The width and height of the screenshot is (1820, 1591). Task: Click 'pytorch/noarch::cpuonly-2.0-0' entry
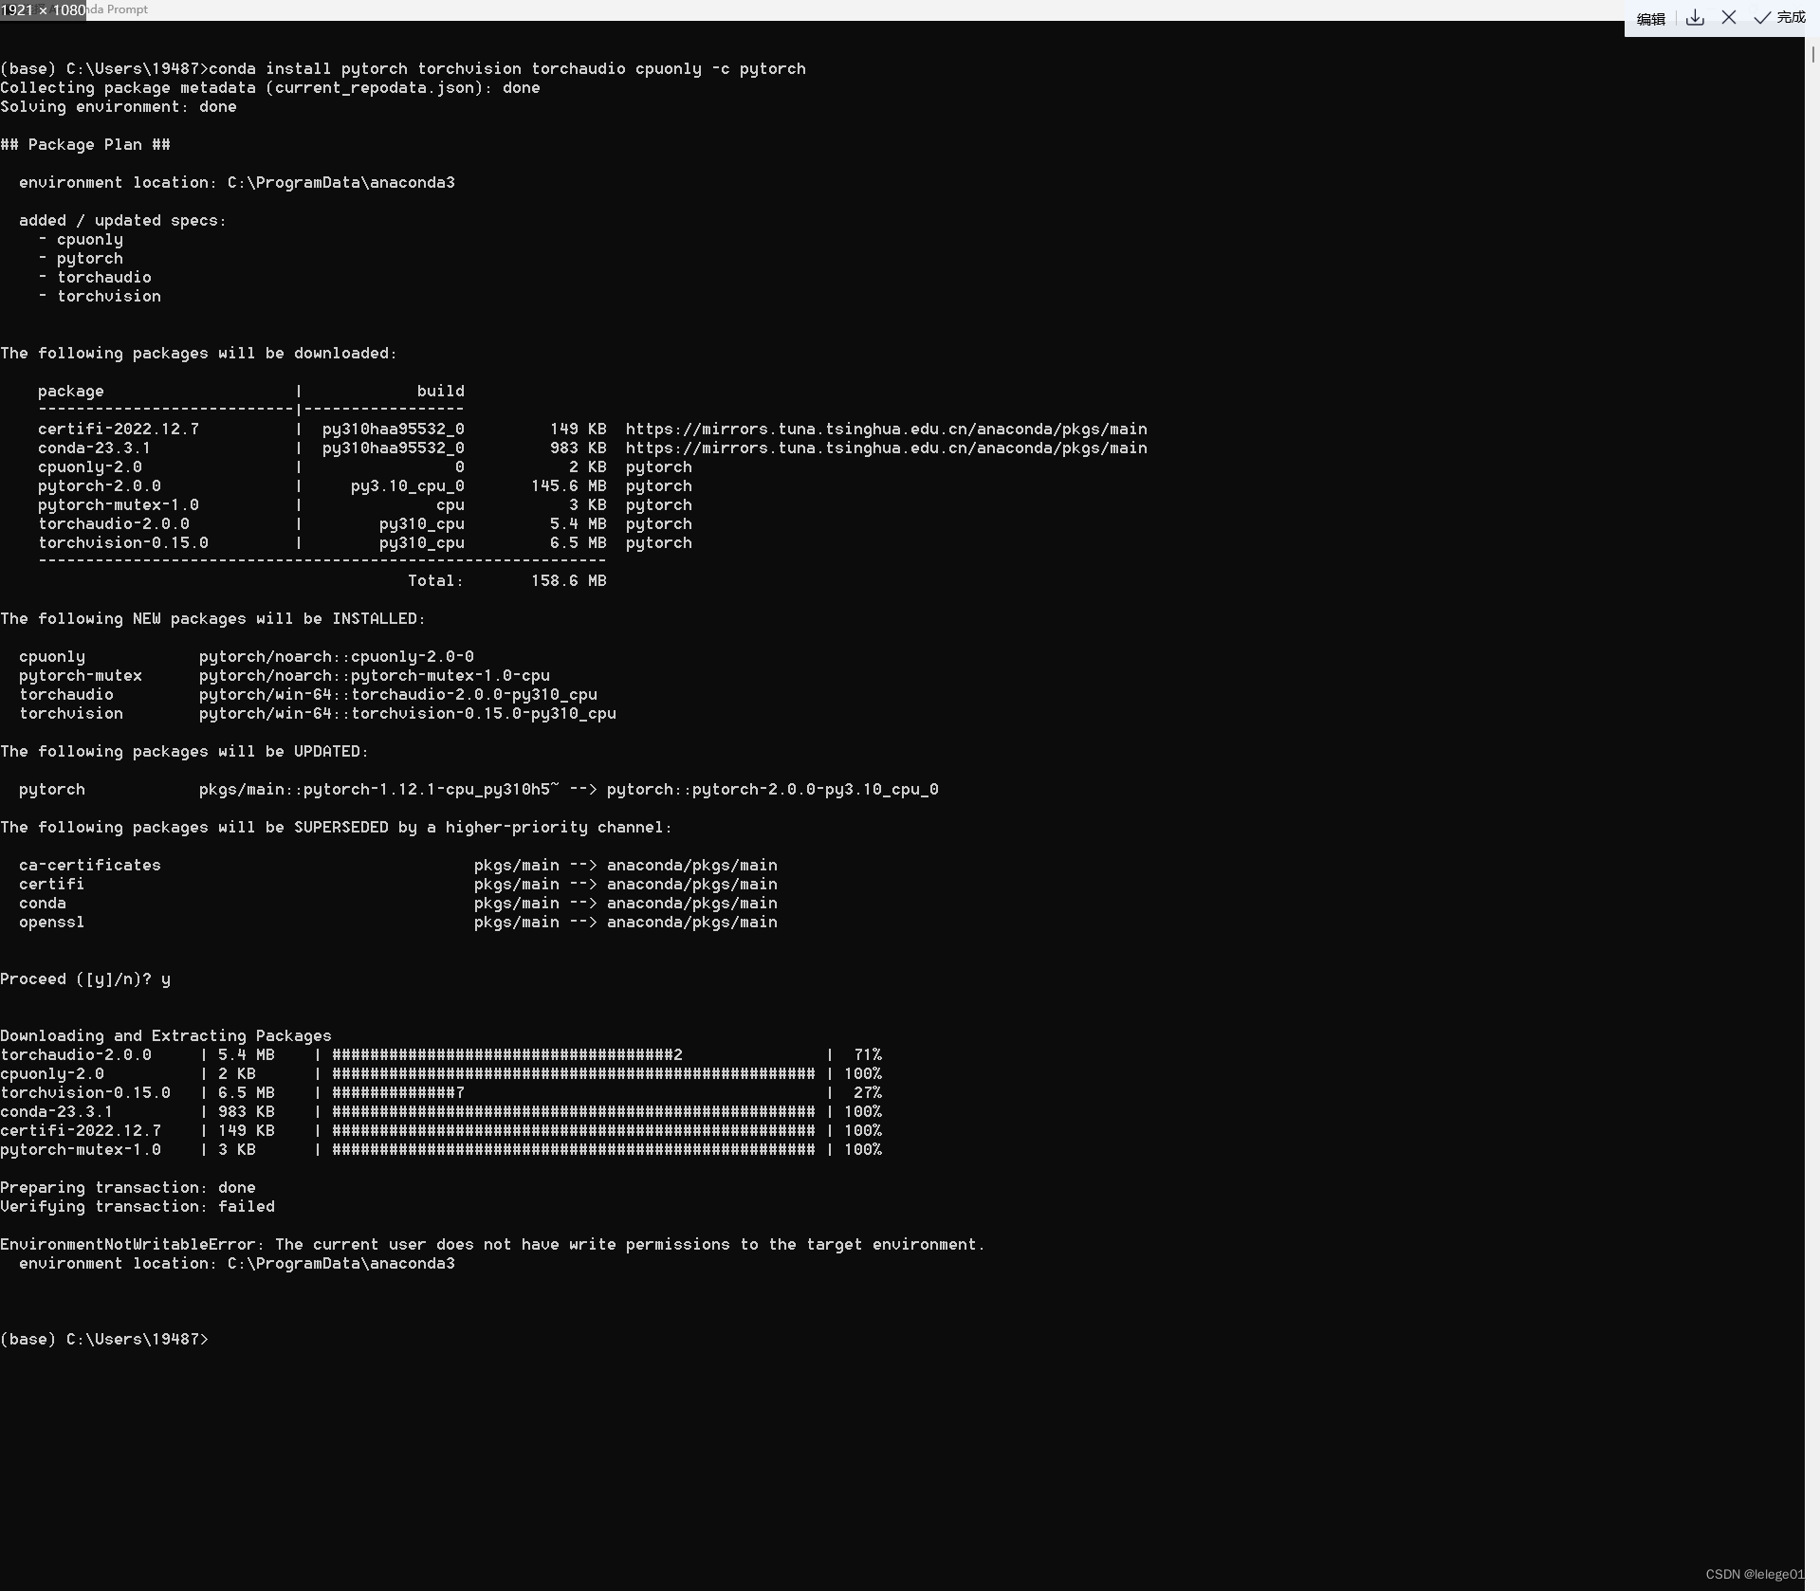pos(337,656)
